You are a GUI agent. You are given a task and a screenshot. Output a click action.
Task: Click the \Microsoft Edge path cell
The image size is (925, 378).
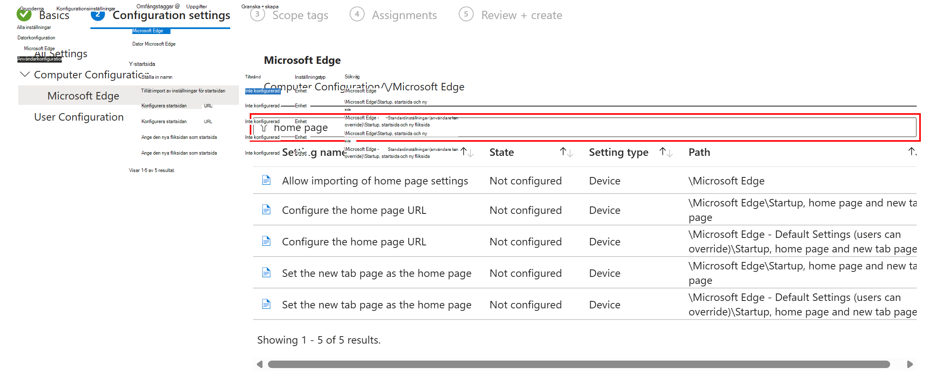click(x=726, y=181)
